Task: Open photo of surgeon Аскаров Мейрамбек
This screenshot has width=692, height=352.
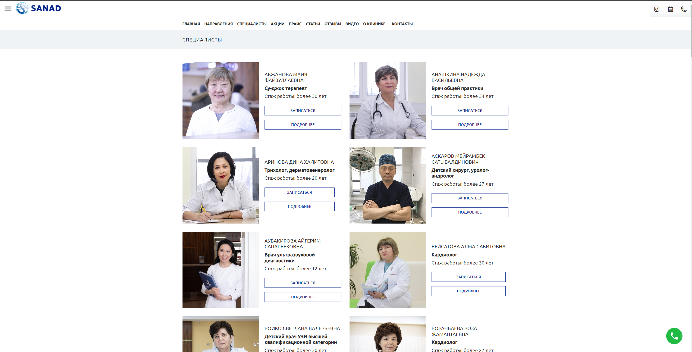Action: [x=388, y=185]
